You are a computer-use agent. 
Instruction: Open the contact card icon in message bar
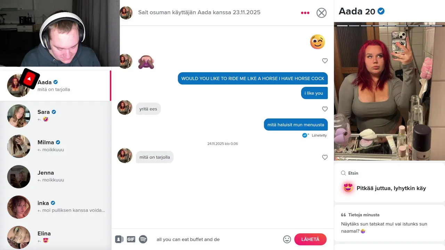[119, 239]
